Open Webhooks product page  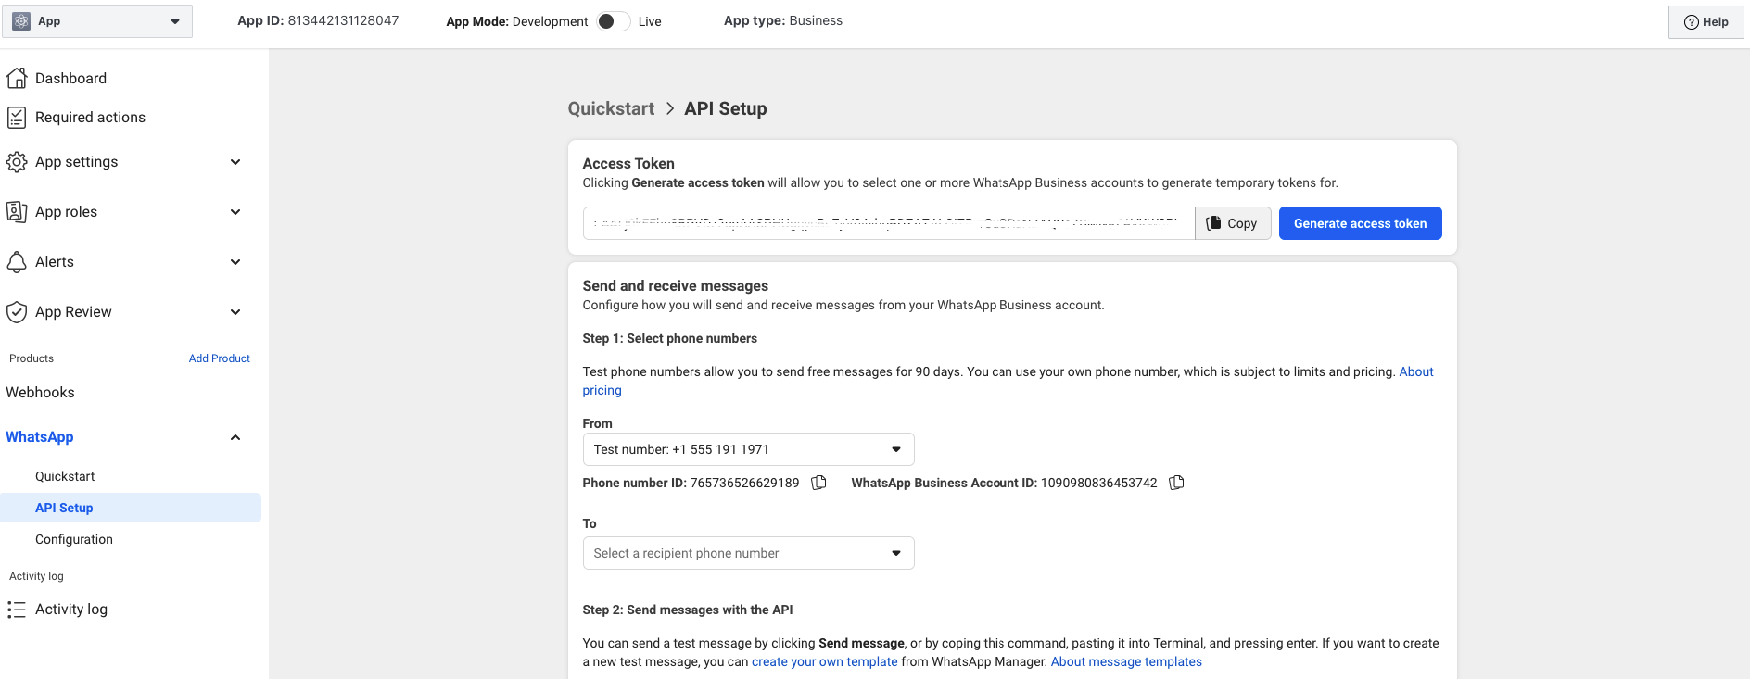[40, 393]
